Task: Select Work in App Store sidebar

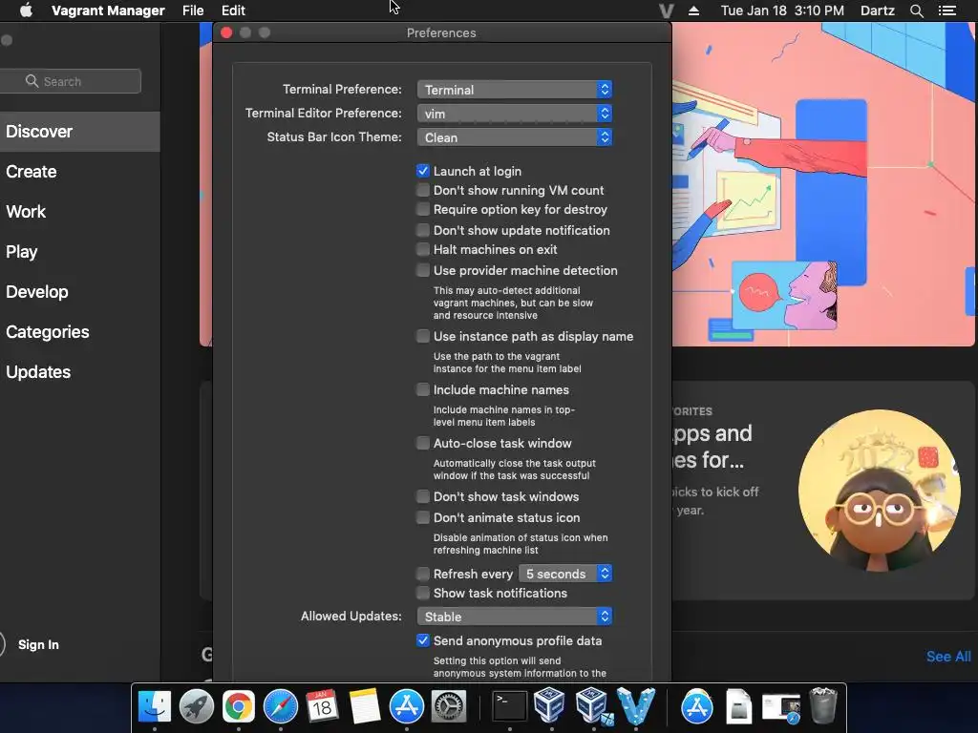Action: pos(78,211)
